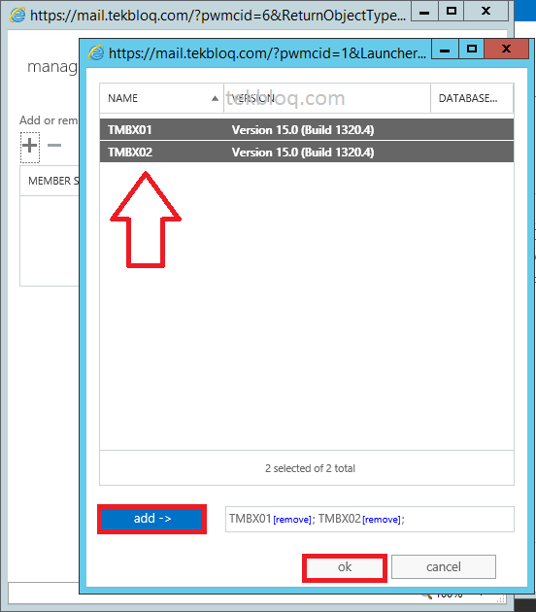
Task: Dismiss the dialog with cancel button
Action: (x=444, y=566)
